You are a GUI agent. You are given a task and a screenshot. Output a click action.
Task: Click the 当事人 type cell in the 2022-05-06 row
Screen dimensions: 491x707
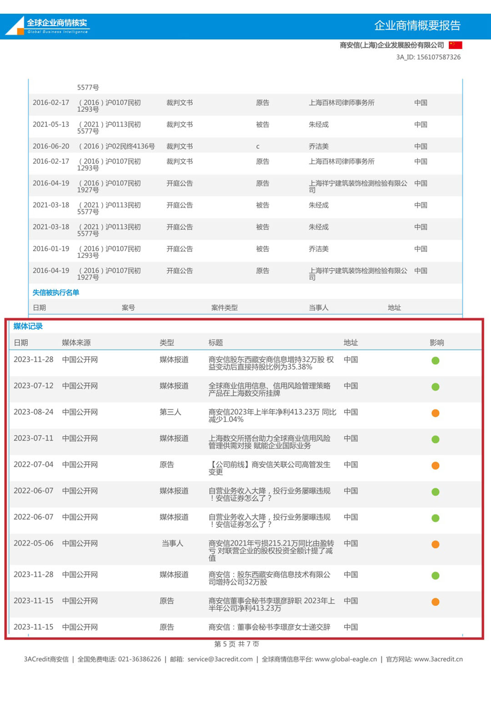173,544
